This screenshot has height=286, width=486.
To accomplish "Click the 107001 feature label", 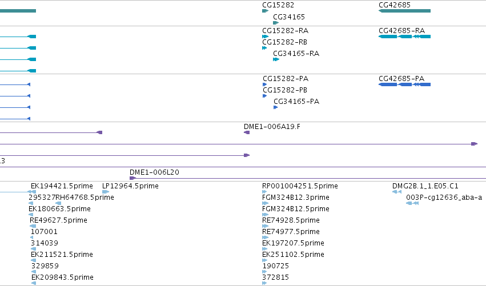I will tap(44, 232).
